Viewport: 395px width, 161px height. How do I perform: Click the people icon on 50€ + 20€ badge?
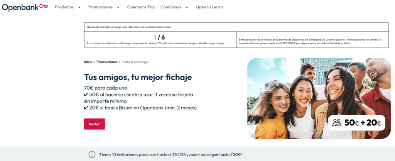[x=336, y=123]
